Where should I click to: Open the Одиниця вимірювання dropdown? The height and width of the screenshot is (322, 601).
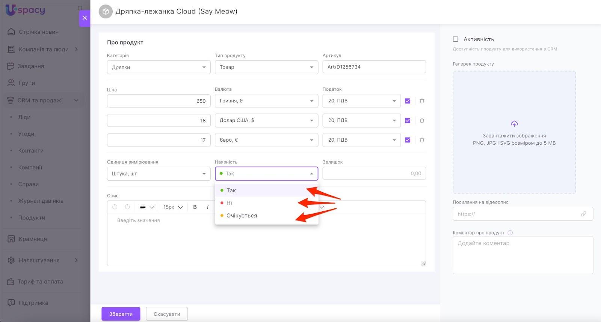(159, 174)
